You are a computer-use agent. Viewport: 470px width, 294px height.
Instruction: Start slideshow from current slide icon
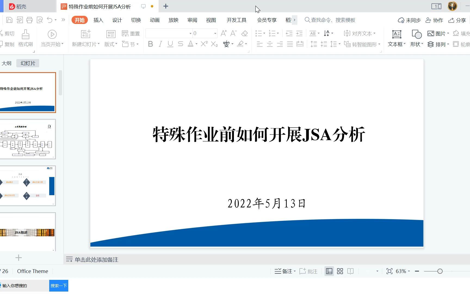52,34
